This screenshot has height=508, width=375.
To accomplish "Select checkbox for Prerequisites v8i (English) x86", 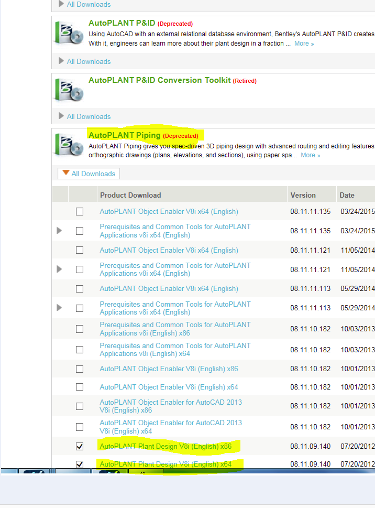I will click(80, 329).
